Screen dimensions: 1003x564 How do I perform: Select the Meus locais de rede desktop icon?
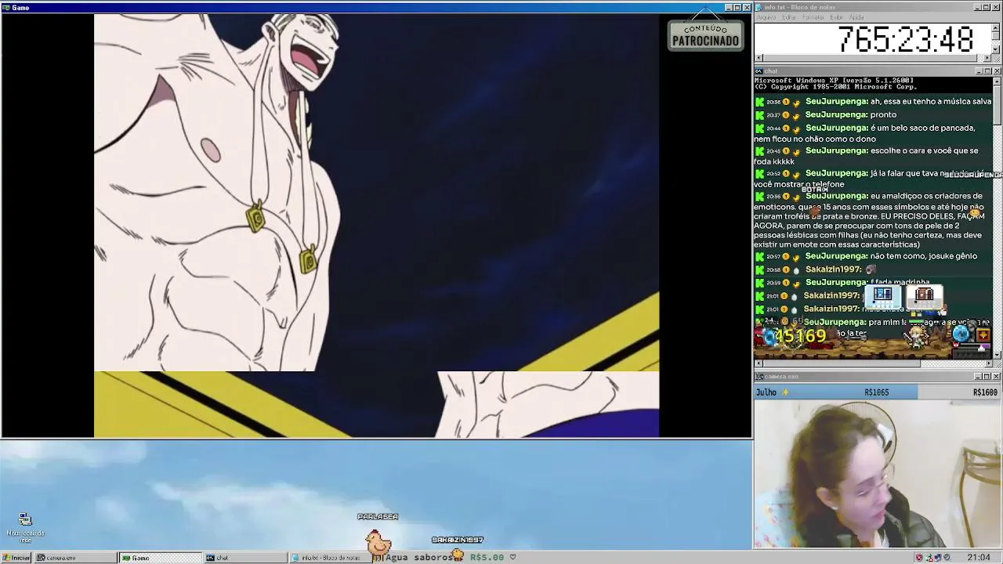point(25,528)
